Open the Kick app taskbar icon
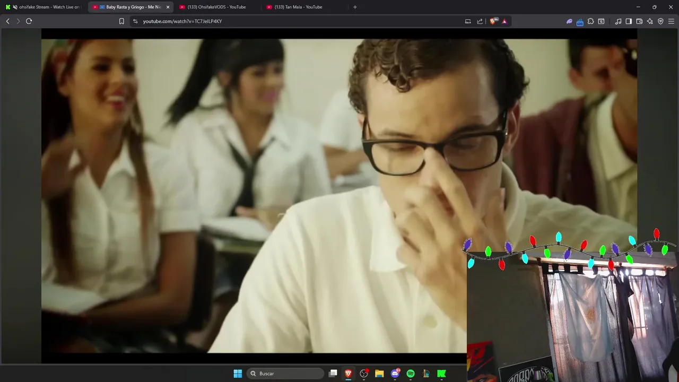The width and height of the screenshot is (679, 382). pos(441,374)
